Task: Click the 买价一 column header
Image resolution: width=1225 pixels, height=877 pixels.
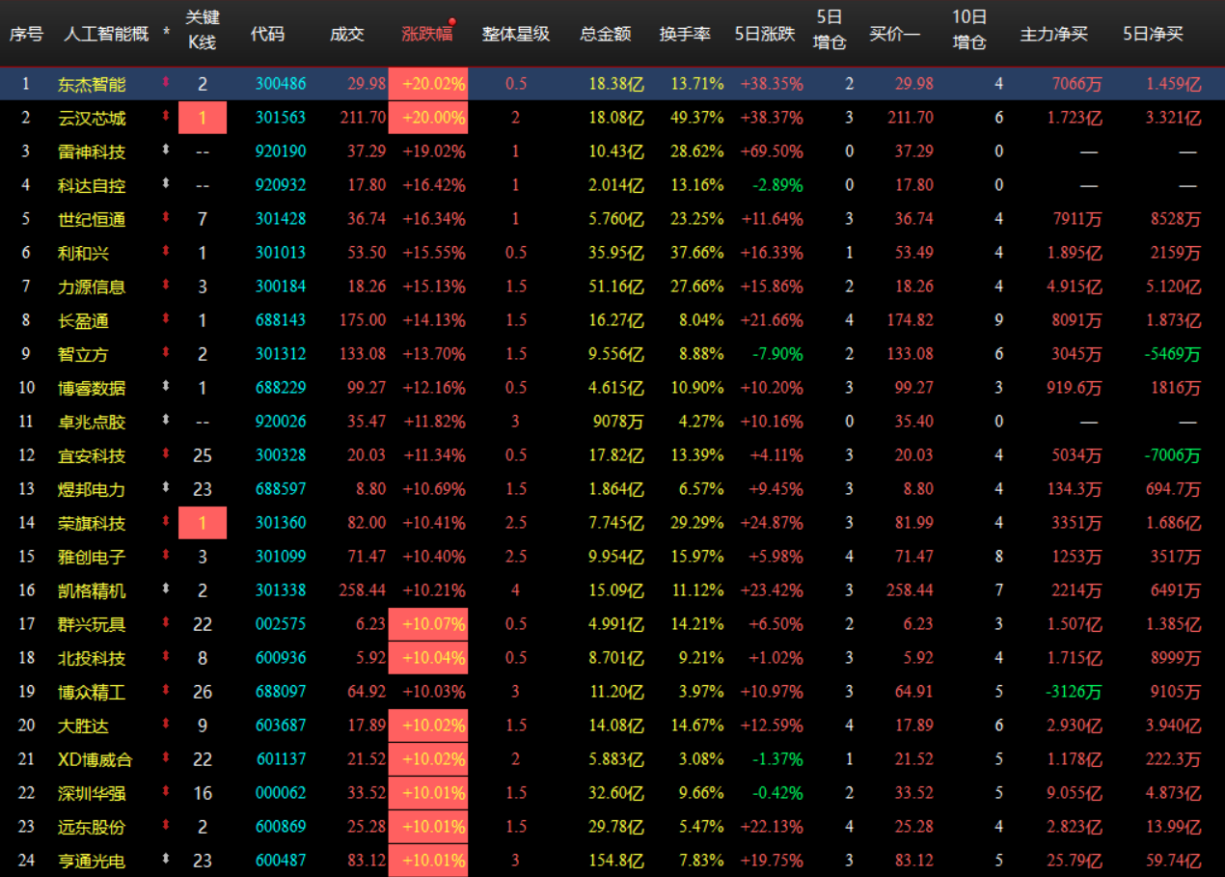Action: point(894,34)
